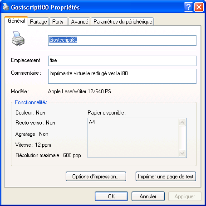The height and width of the screenshot is (206, 206).
Task: Click the large printer icon beside name field
Action: click(18, 38)
